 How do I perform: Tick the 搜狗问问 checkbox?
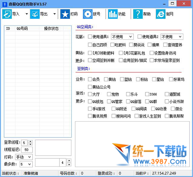click(114, 116)
